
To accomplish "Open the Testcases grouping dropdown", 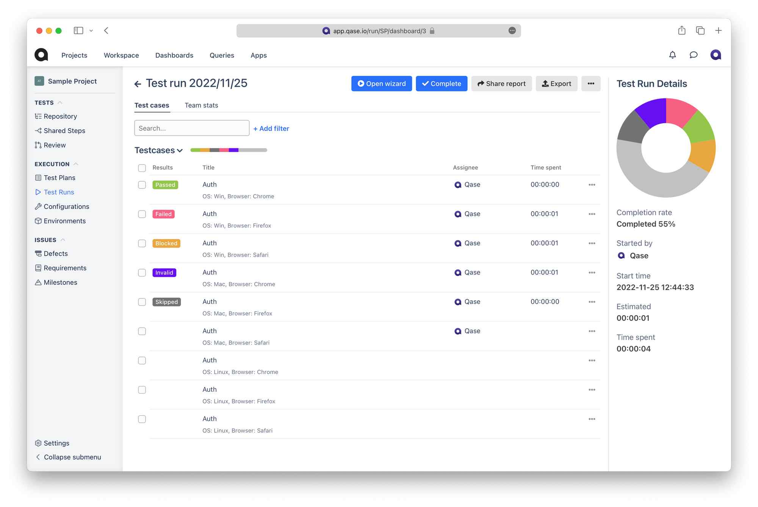I will 159,150.
